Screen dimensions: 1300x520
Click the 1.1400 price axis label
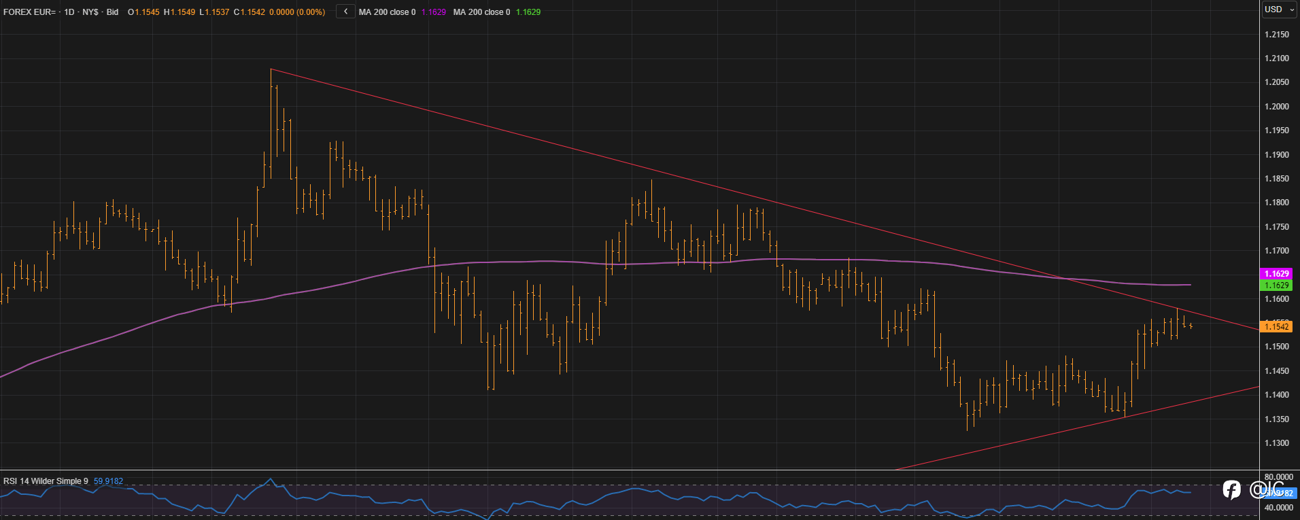click(x=1277, y=395)
